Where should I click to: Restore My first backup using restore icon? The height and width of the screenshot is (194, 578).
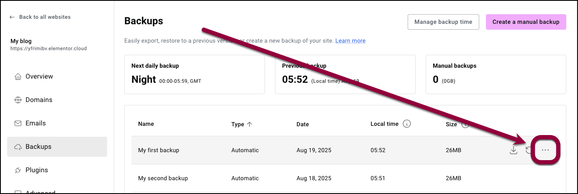coord(529,150)
